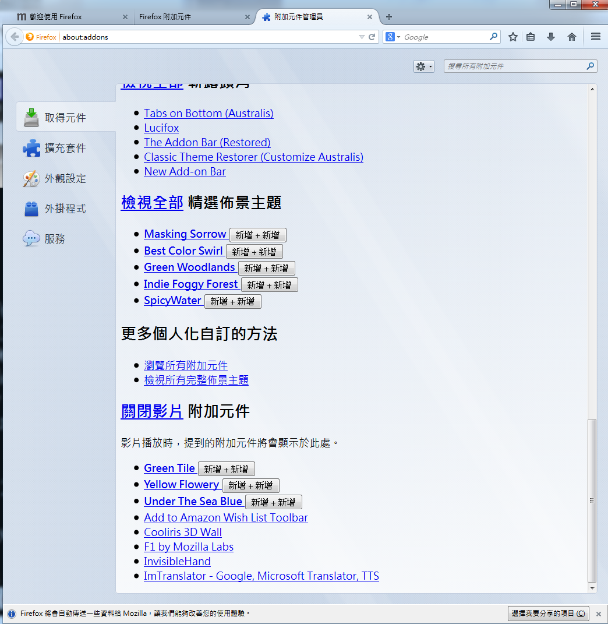Click 新增 button next to SpicyWater
This screenshot has width=608, height=624.
[x=233, y=301]
